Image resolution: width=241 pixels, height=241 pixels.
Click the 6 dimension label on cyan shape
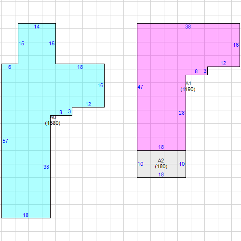click(x=10, y=67)
